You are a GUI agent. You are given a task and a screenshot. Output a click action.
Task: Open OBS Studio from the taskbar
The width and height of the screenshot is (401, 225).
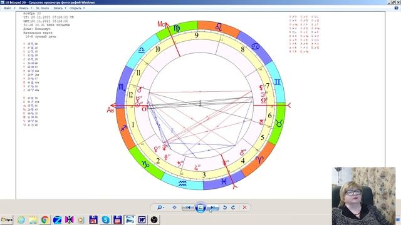click(x=154, y=219)
